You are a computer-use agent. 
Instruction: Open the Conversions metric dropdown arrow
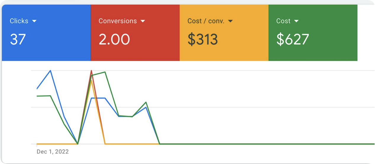click(143, 21)
